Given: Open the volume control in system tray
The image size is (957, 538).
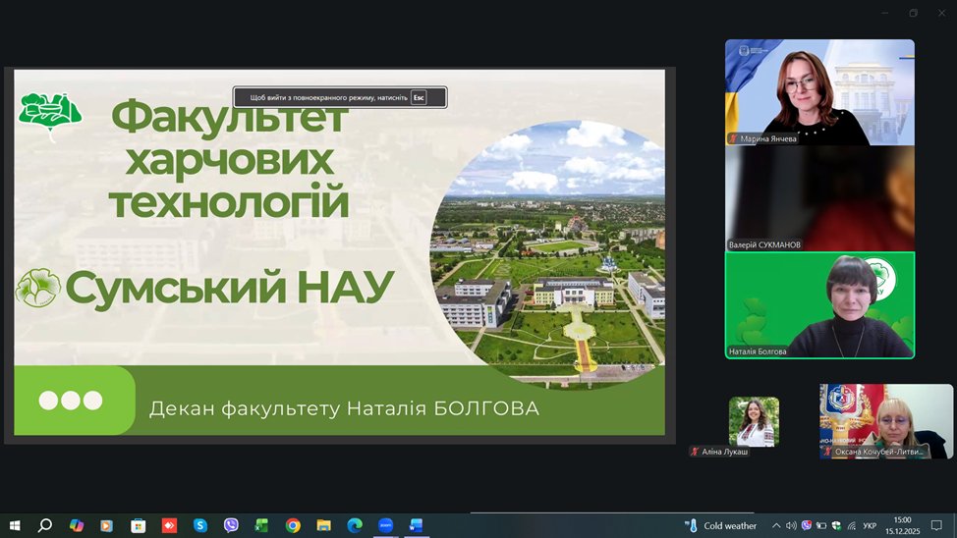Looking at the screenshot, I should point(791,525).
